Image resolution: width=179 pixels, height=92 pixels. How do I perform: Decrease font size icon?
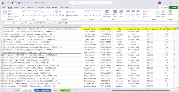(46, 12)
